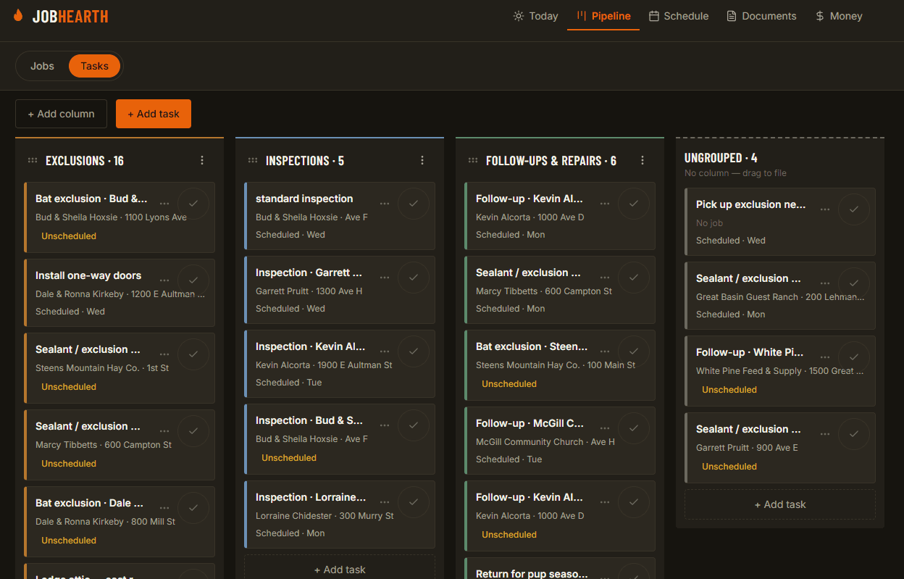The image size is (904, 579).
Task: Click the Add column button
Action: 61,114
